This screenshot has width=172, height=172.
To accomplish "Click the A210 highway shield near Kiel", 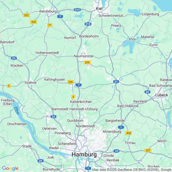I will [77, 10].
